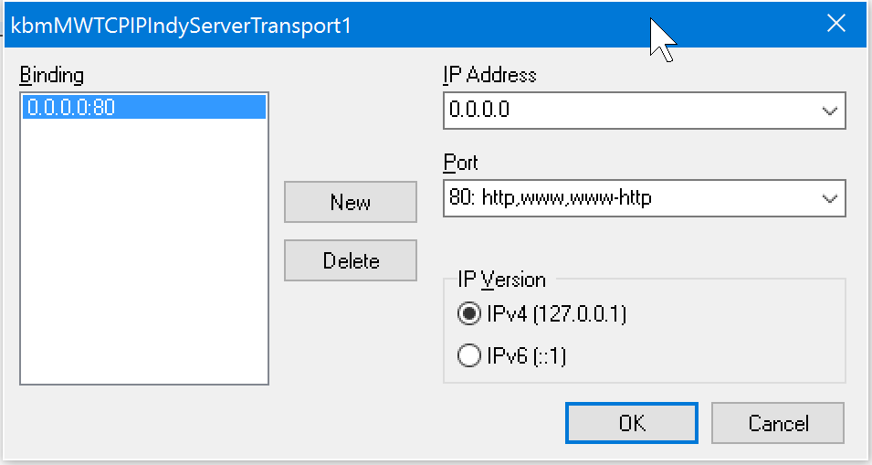
Task: Select the IPv4 radio button
Action: point(469,314)
